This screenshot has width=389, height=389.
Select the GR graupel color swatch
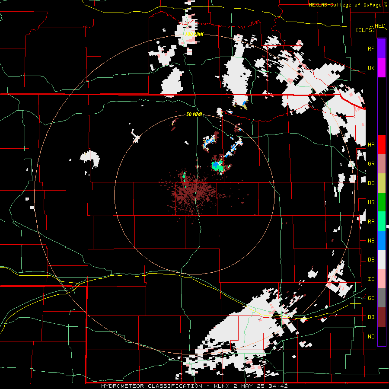pos(382,163)
